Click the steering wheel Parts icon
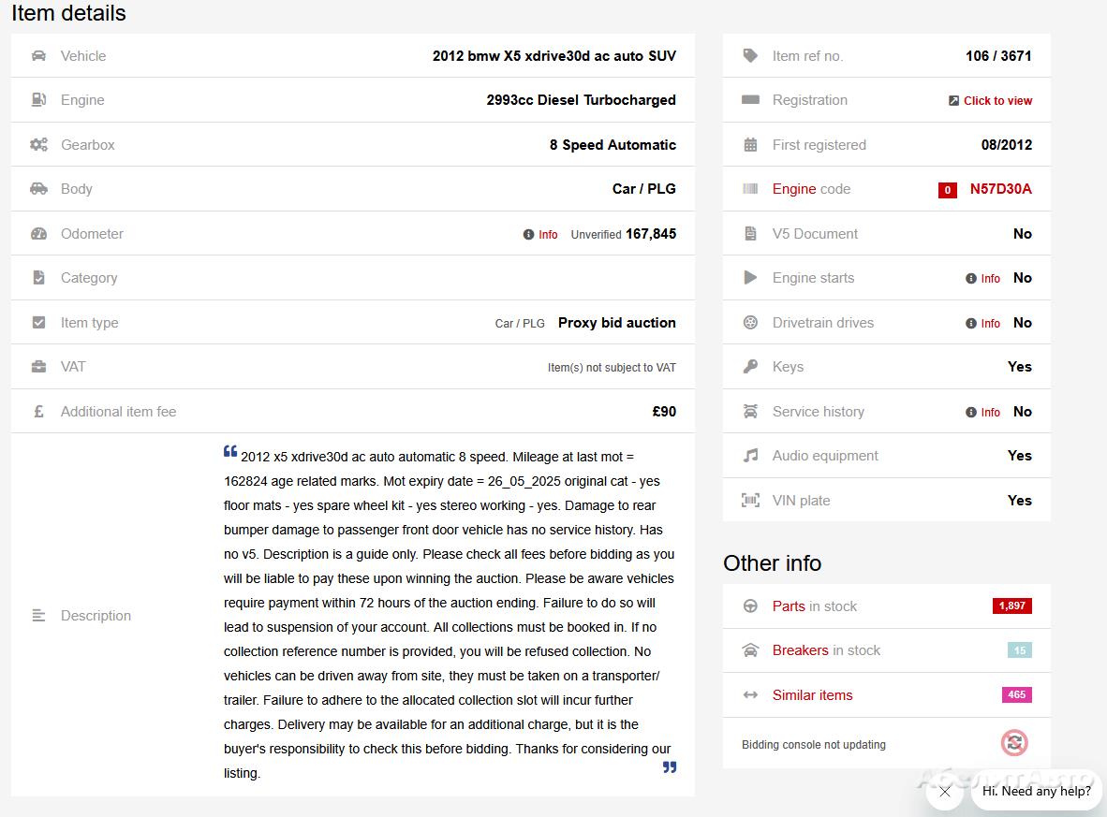Screen dimensions: 1107x817 (x=750, y=606)
